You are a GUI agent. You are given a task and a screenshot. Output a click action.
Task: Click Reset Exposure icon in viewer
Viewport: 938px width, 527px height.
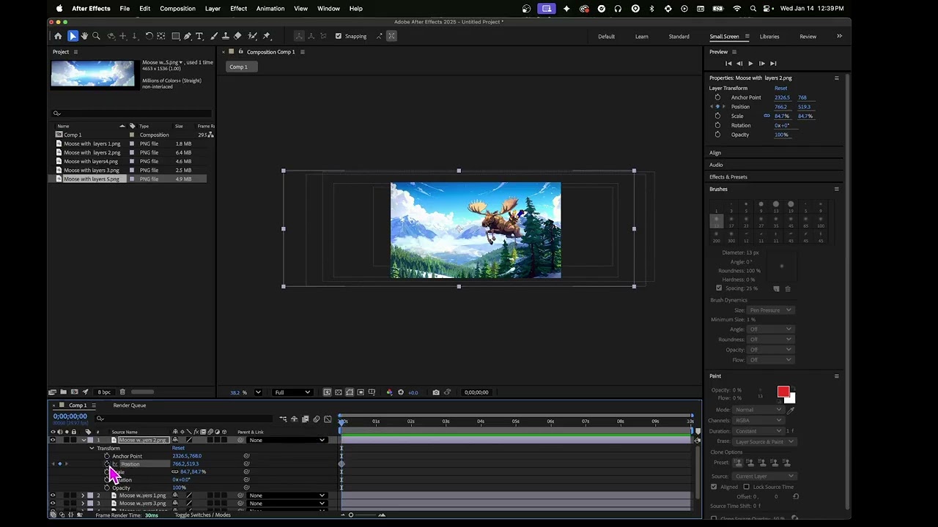pos(400,392)
